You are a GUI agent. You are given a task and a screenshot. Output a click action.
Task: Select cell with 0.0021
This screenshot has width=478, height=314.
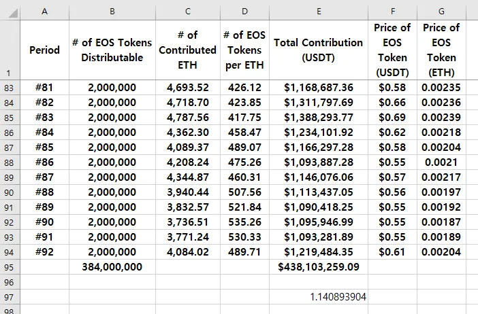pos(441,162)
